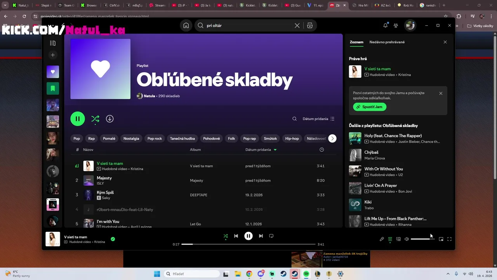Sort by Album column header

tap(195, 150)
